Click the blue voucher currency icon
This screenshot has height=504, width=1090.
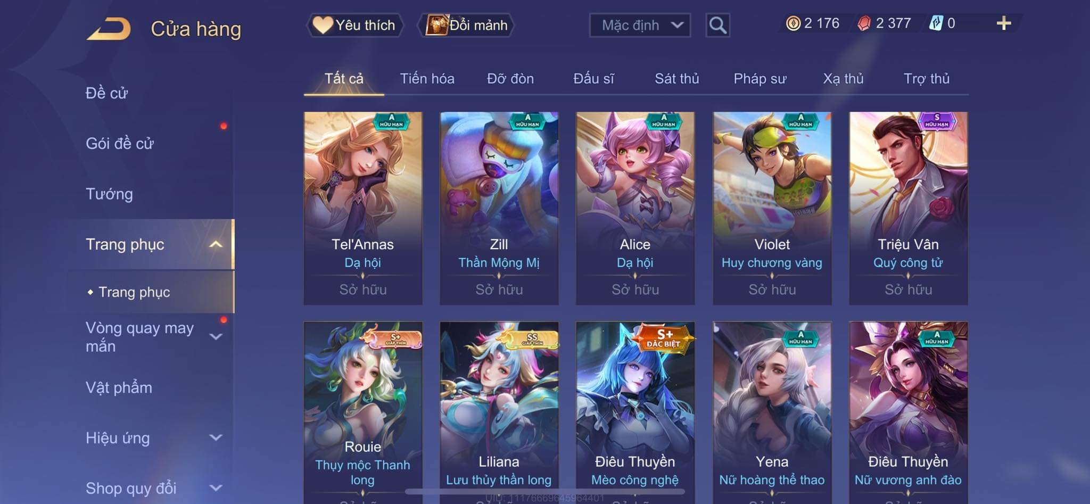point(936,23)
